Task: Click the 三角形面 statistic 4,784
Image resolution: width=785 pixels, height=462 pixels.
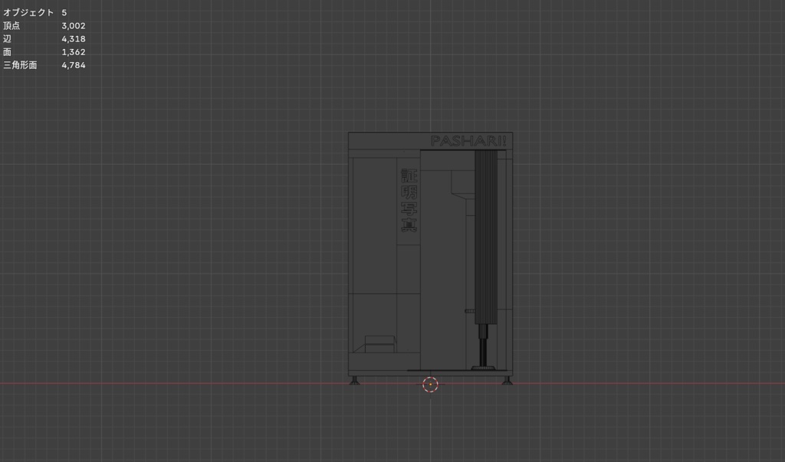Action: (x=74, y=65)
